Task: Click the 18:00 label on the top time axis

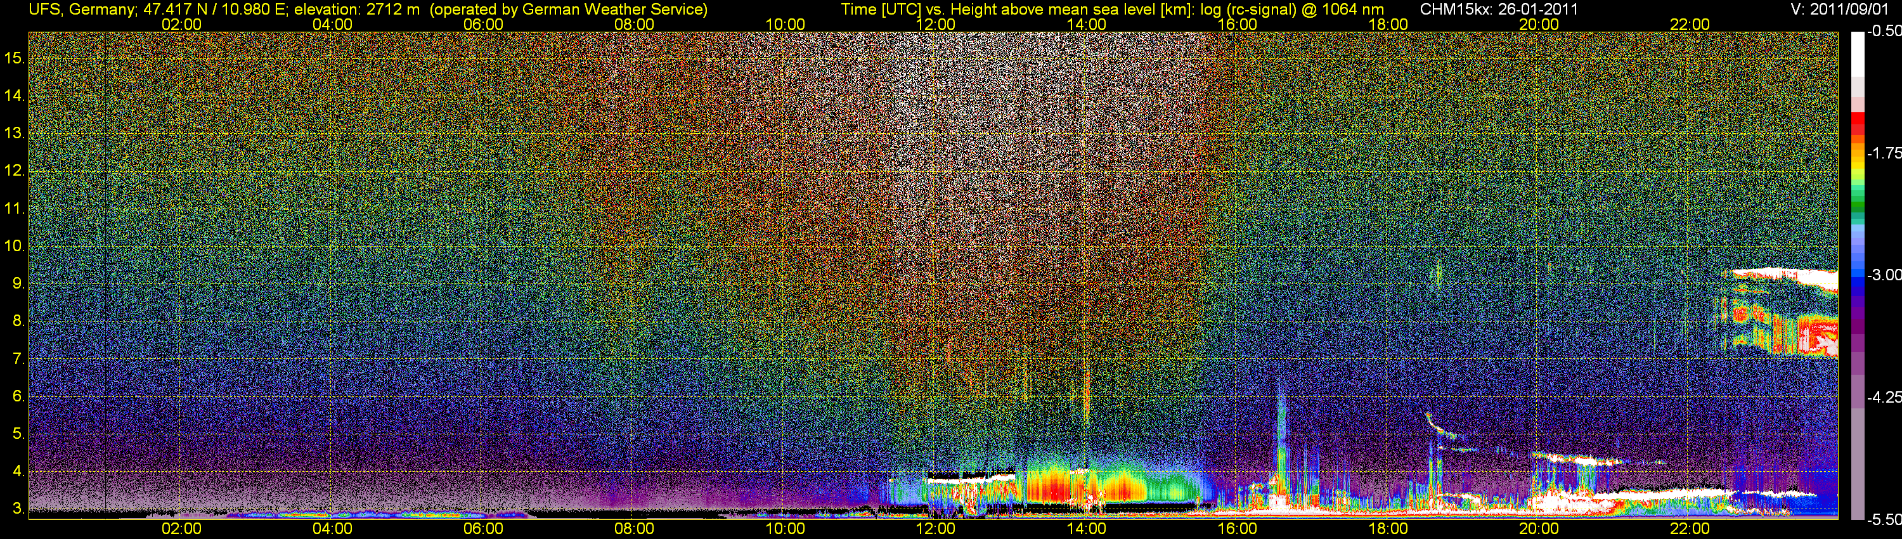Action: coord(1388,24)
